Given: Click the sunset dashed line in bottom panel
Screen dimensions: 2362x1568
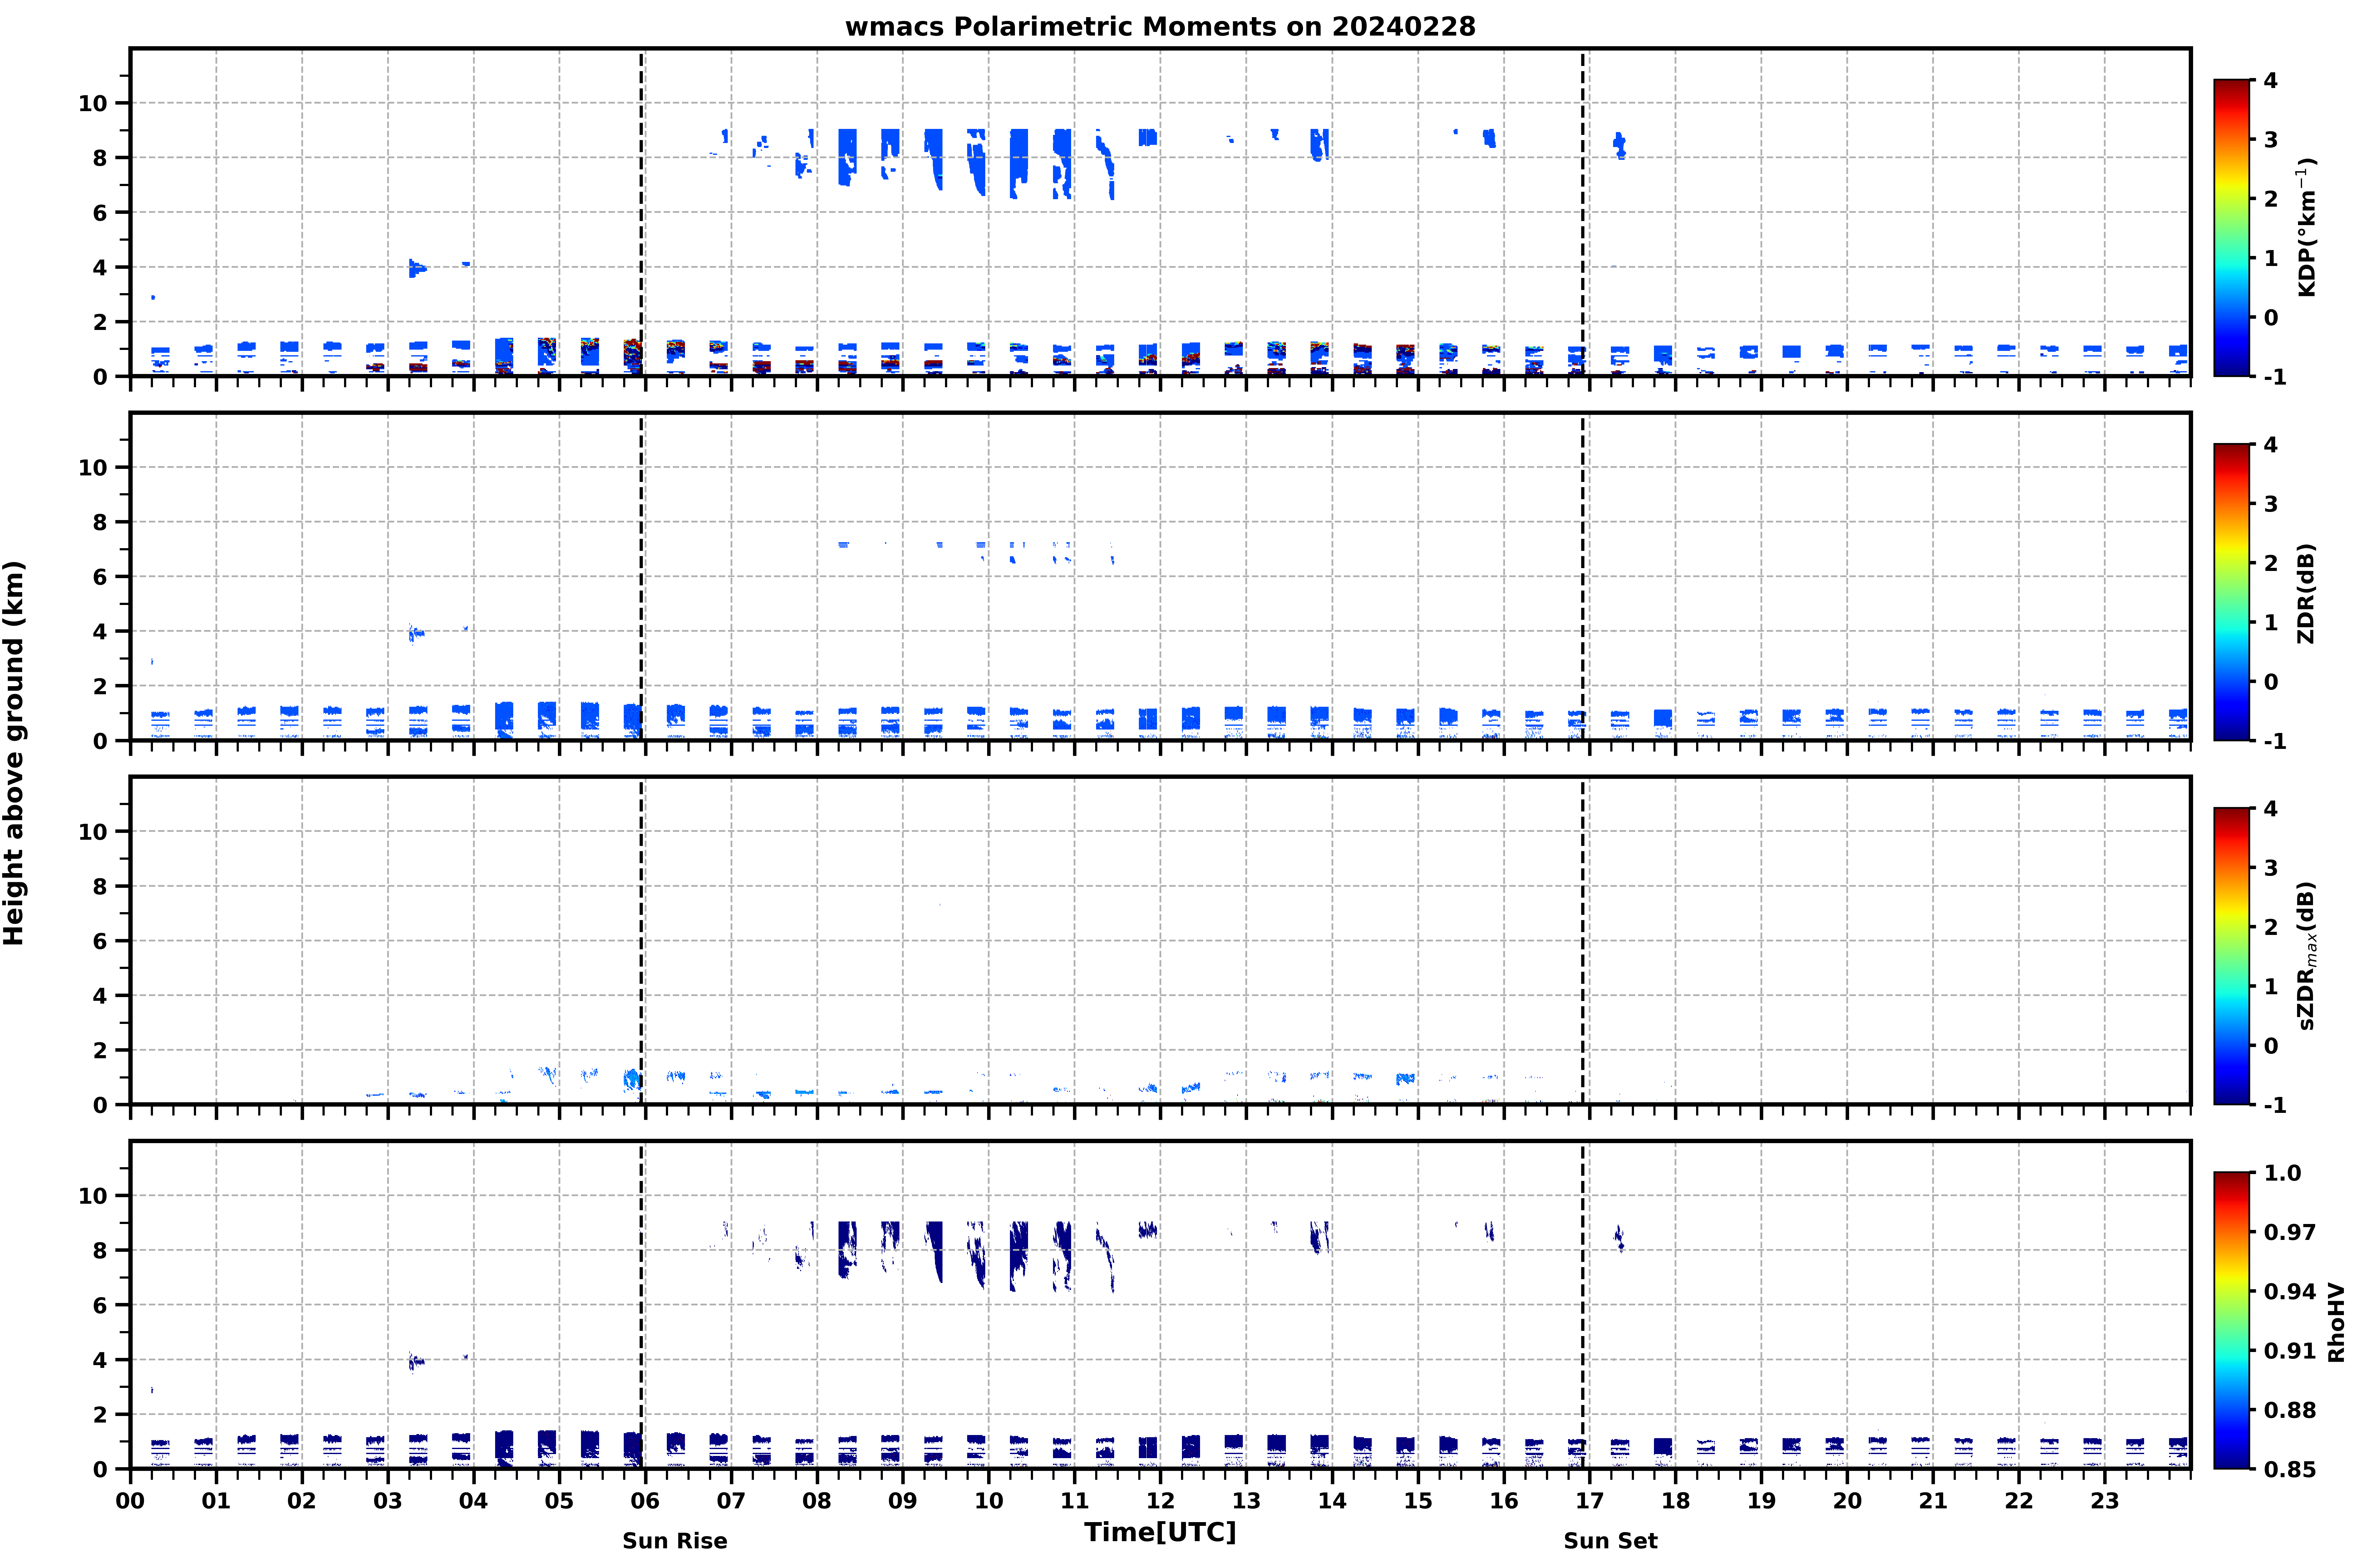Looking at the screenshot, I should [x=1583, y=1305].
